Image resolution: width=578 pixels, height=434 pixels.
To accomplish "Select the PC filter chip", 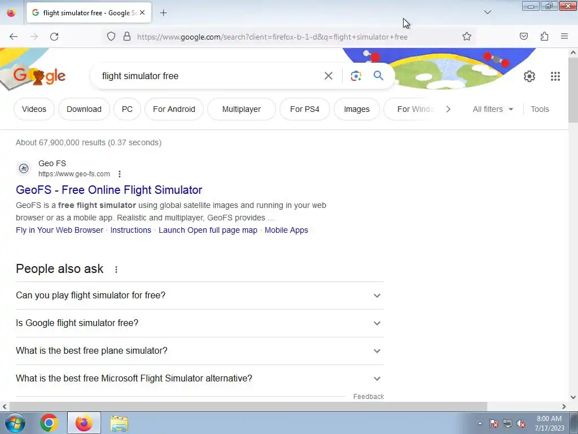I will coord(127,109).
